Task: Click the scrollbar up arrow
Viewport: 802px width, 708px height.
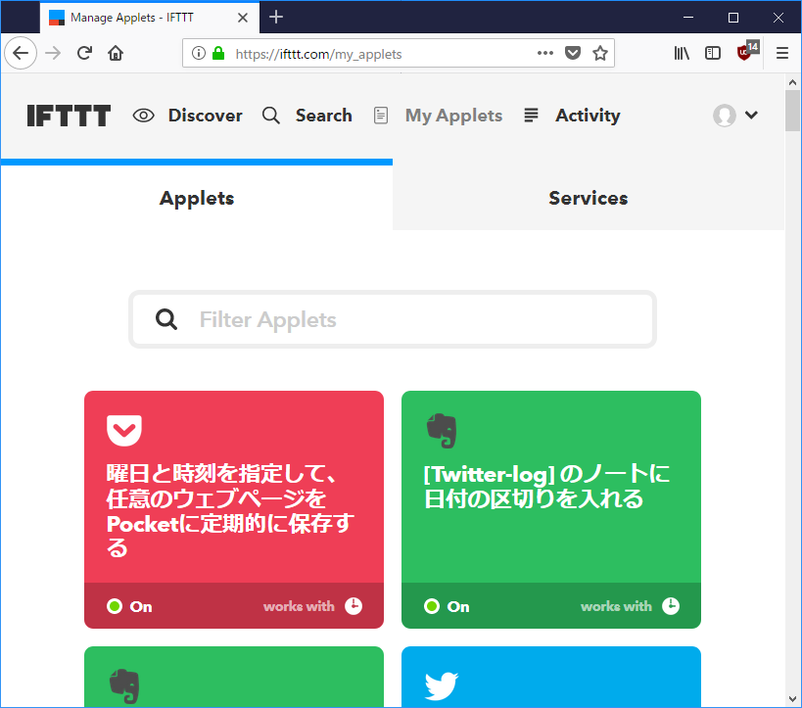Action: (793, 82)
